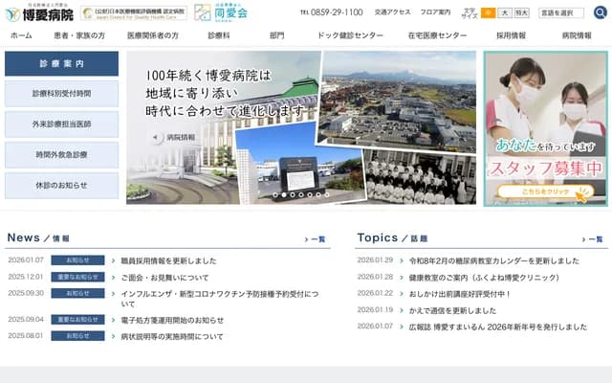This screenshot has width=612, height=383.
Task: Set font size to 中
Action: tap(488, 12)
